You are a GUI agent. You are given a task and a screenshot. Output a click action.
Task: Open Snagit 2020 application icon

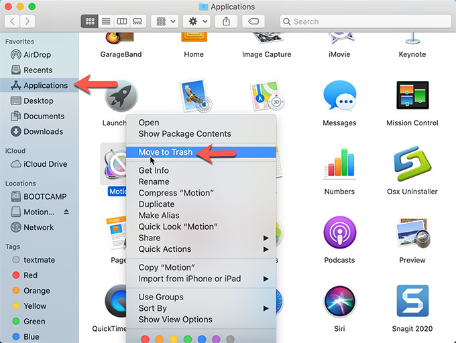pos(412,303)
